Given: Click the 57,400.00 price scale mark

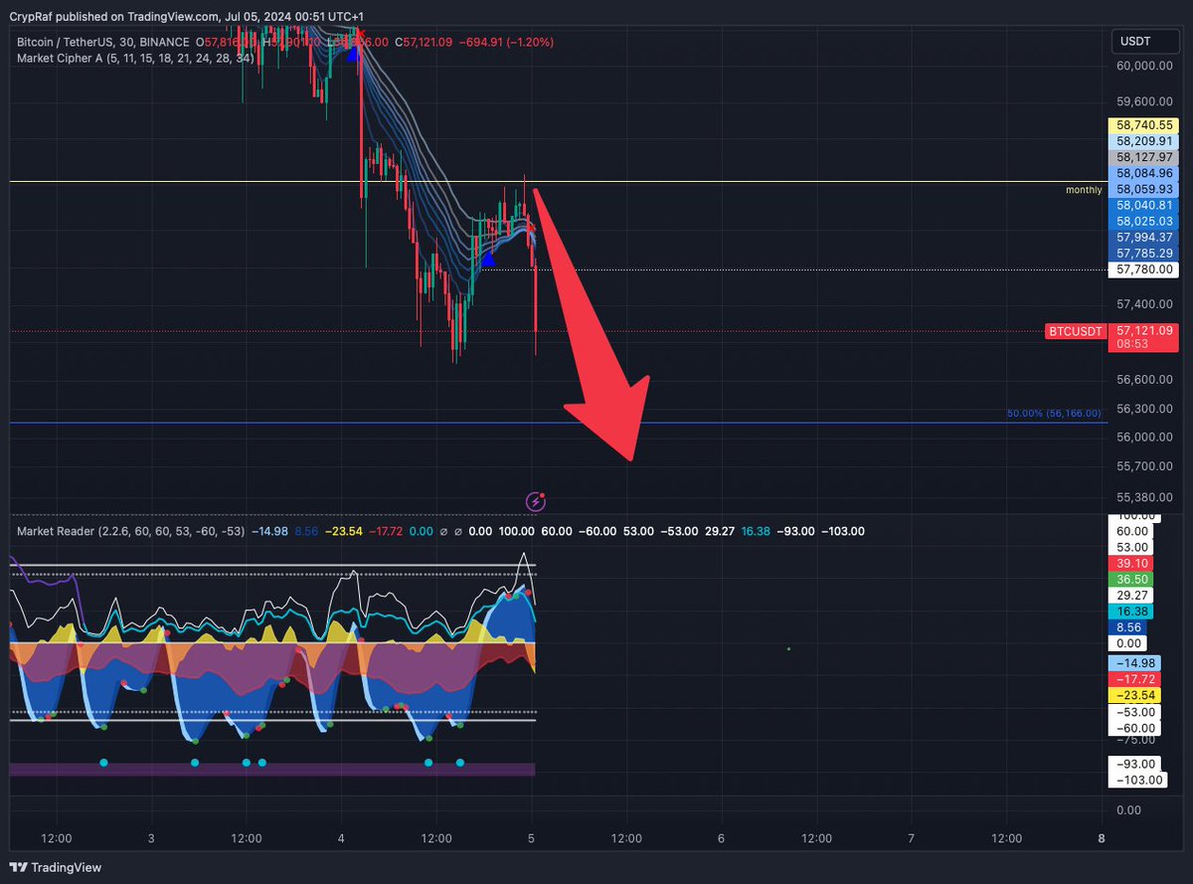Looking at the screenshot, I should [1145, 304].
